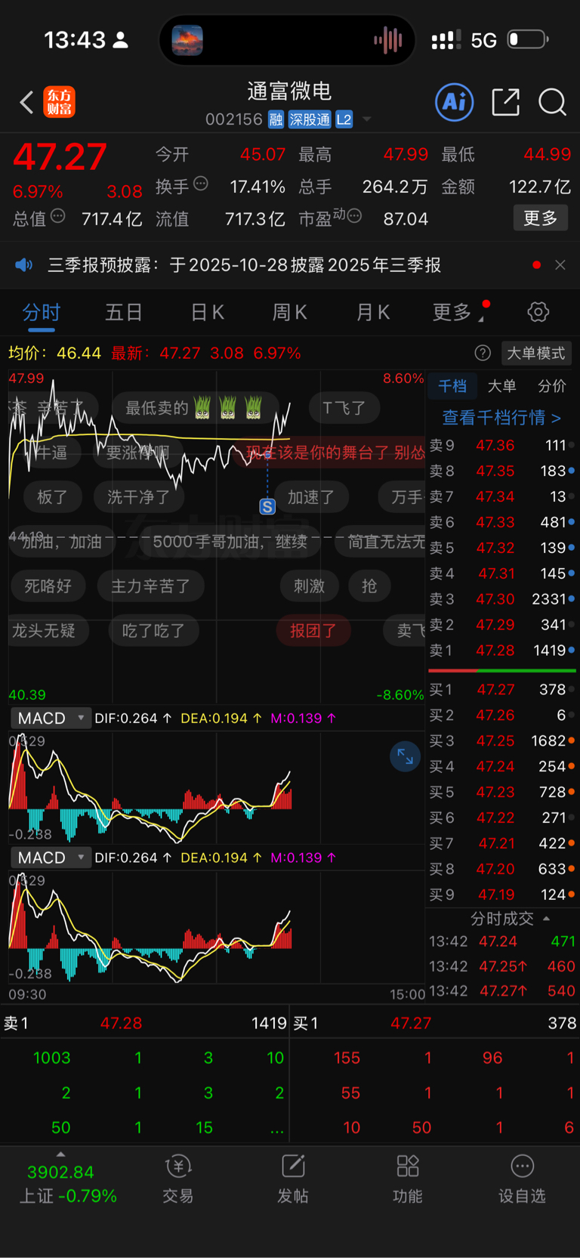Select the 大单 order book tab
This screenshot has width=580, height=1258.
tap(502, 386)
